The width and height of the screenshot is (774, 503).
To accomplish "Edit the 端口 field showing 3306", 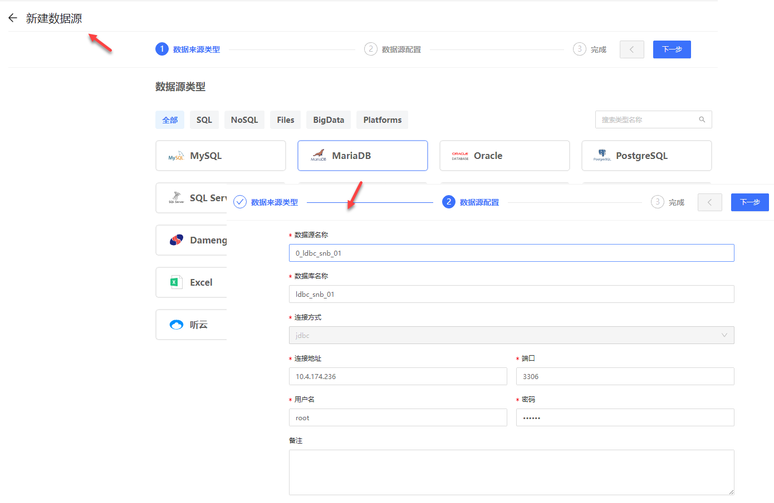I will pos(625,376).
